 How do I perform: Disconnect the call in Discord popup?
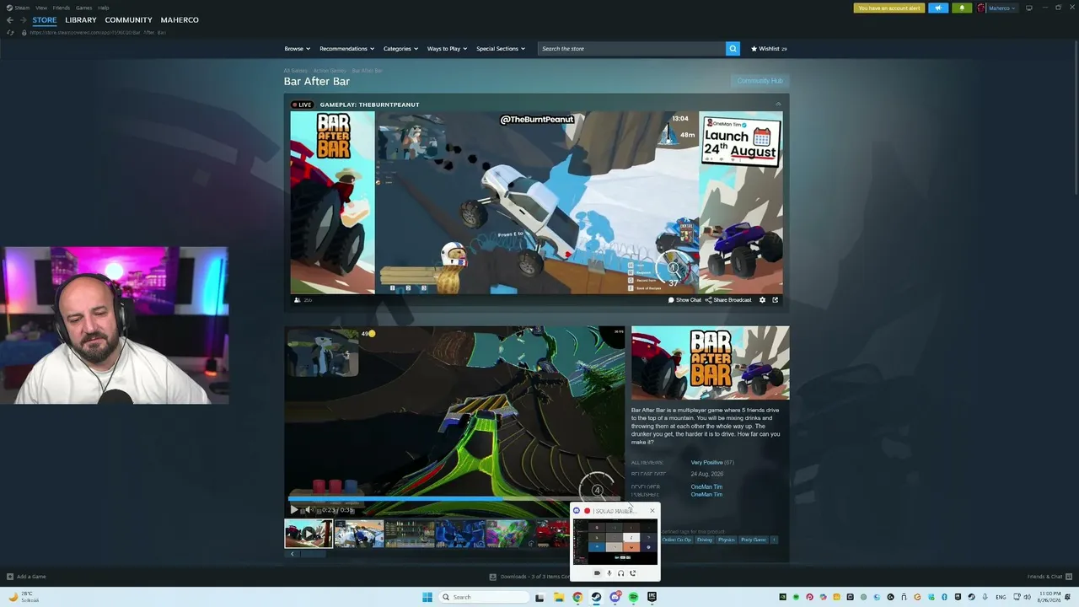coord(633,573)
